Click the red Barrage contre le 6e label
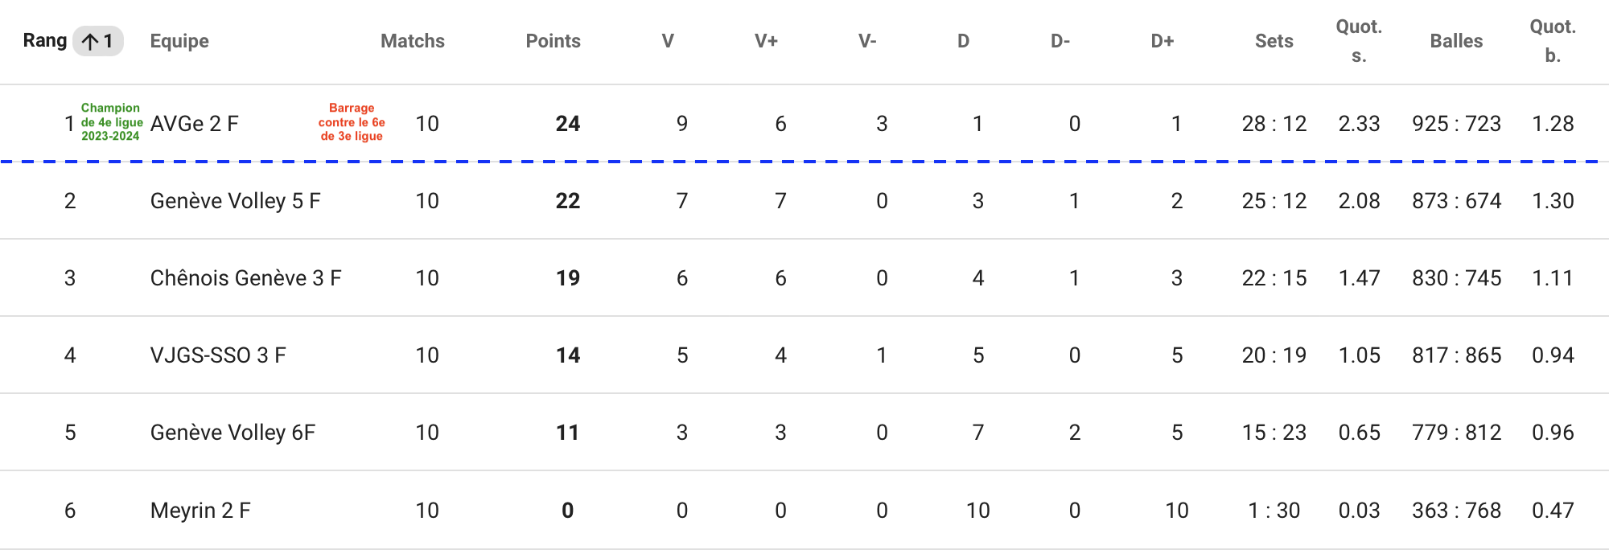The width and height of the screenshot is (1609, 550). pos(352,122)
